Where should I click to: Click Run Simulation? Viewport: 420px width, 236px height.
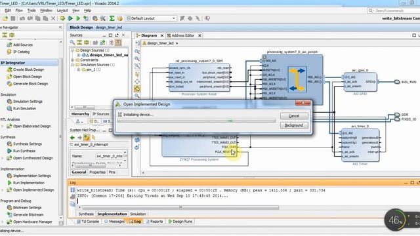(24, 108)
